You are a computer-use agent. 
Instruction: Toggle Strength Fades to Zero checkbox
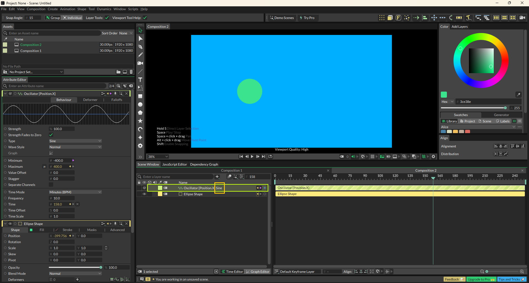[x=51, y=135]
